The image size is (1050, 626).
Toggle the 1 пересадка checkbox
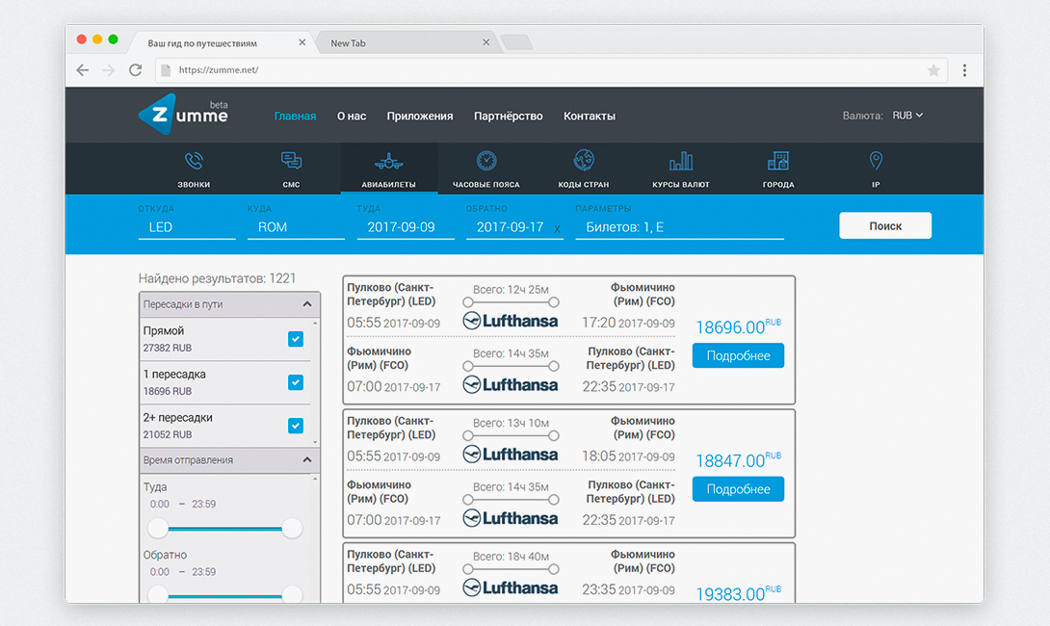[296, 382]
